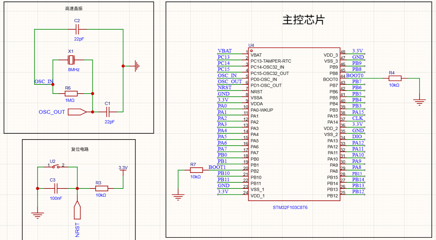Click the PB11 net label

click(224, 180)
